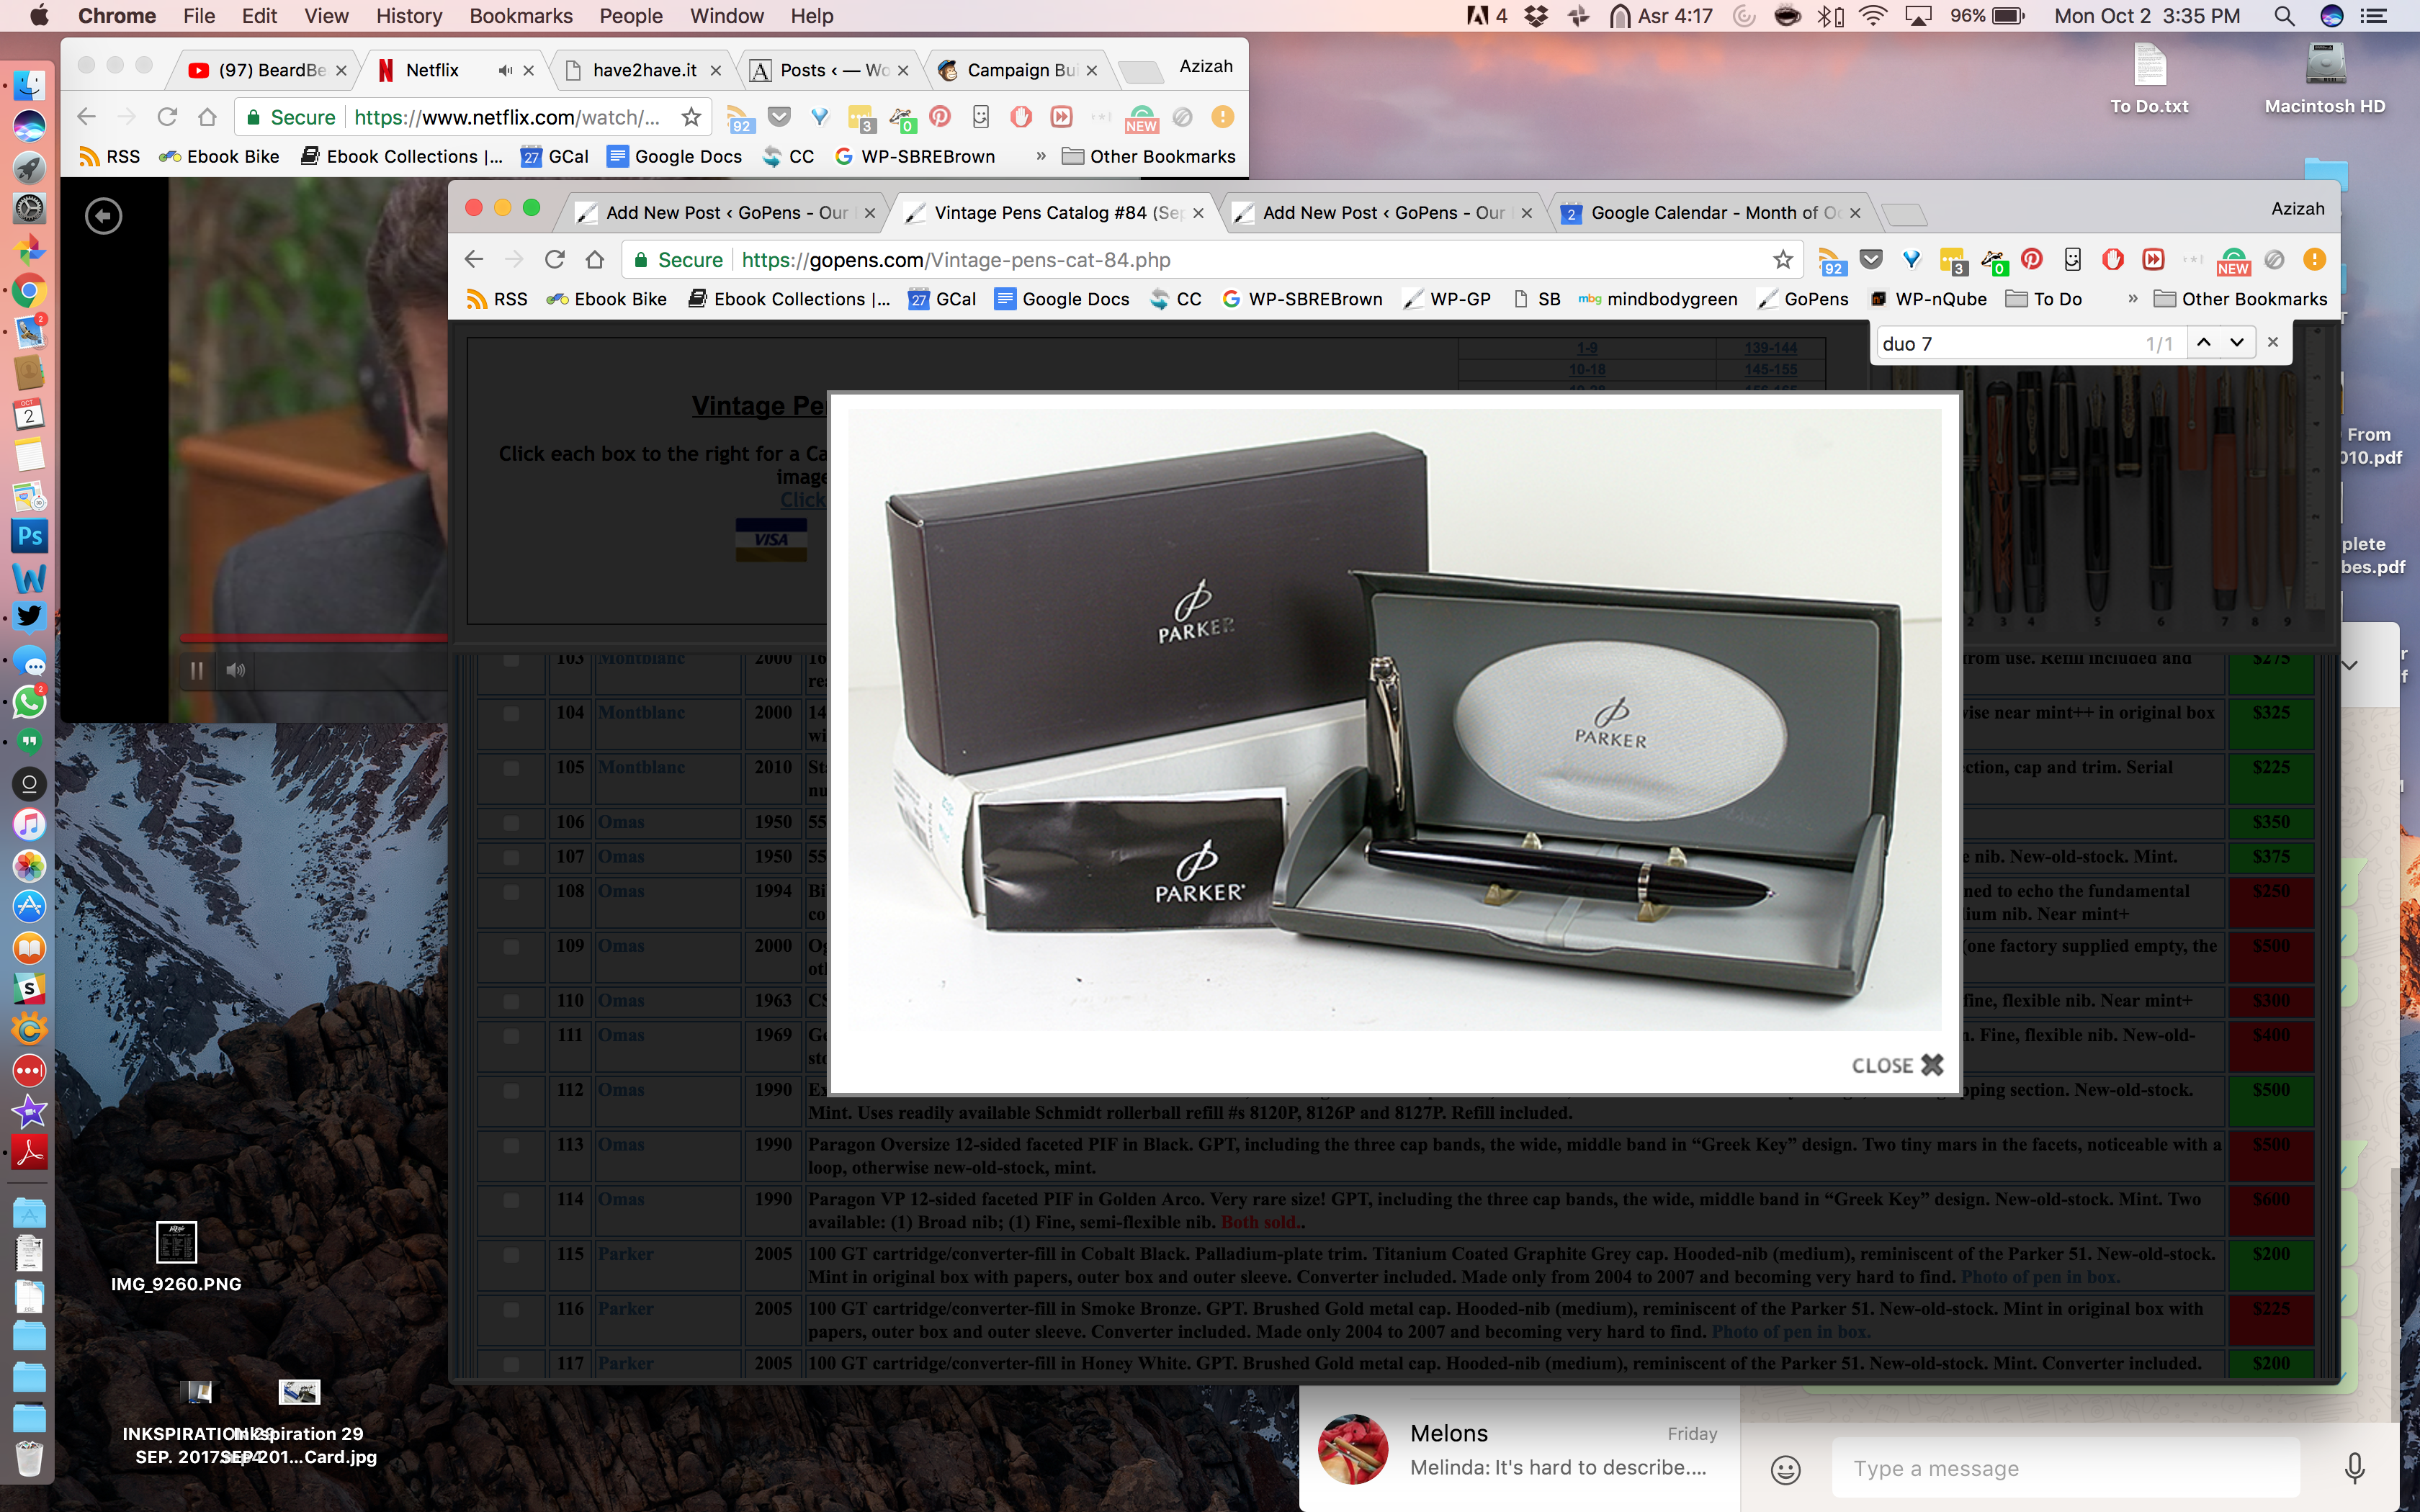Viewport: 2420px width, 1512px height.
Task: Open Spotlight search in menu bar
Action: coord(2283,16)
